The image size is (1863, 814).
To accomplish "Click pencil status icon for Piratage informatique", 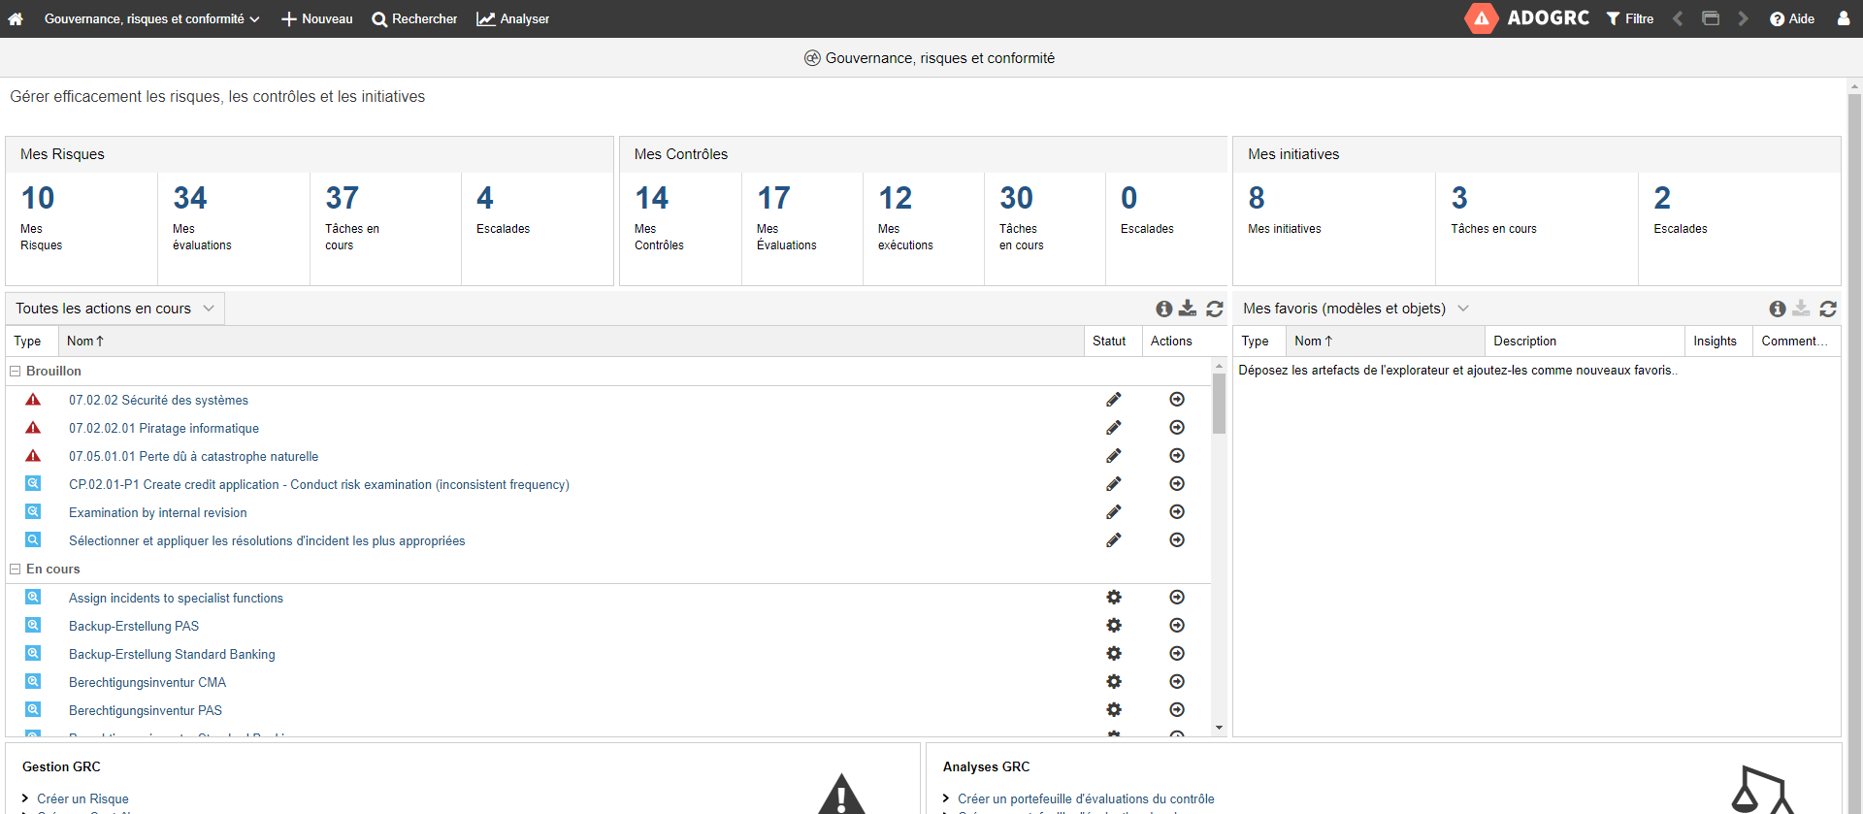I will pyautogui.click(x=1114, y=428).
